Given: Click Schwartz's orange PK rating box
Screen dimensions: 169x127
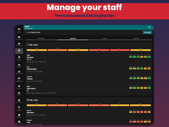Looking at the screenshot, I should tap(145, 88).
